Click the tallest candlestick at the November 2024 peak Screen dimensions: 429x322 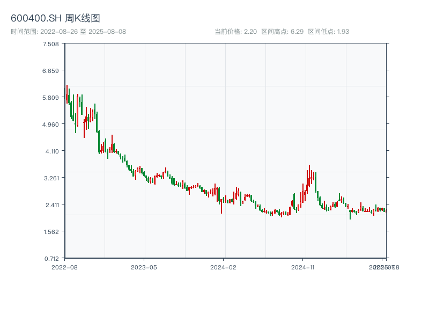[309, 176]
